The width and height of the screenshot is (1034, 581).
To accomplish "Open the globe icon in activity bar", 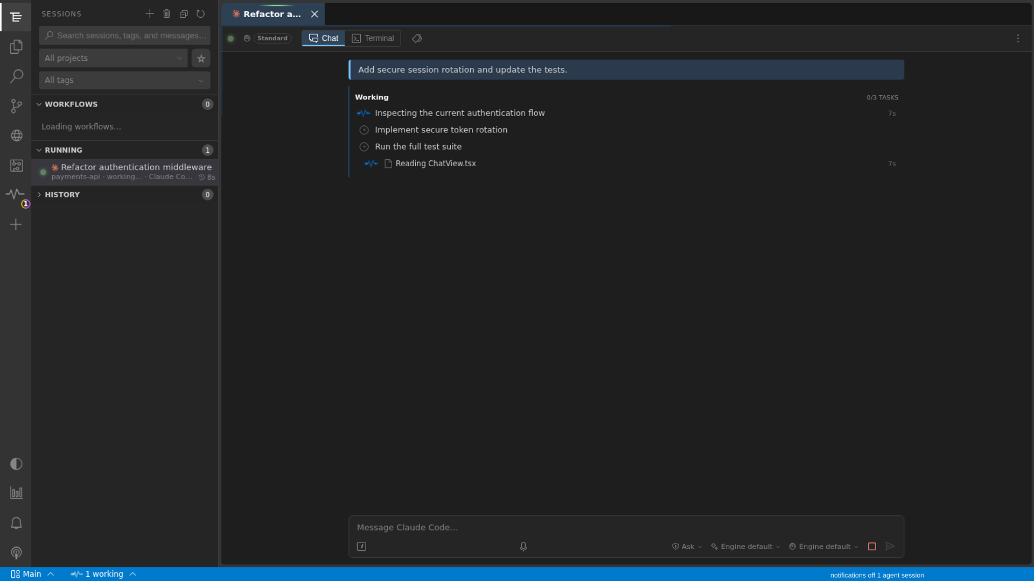I will tap(16, 136).
